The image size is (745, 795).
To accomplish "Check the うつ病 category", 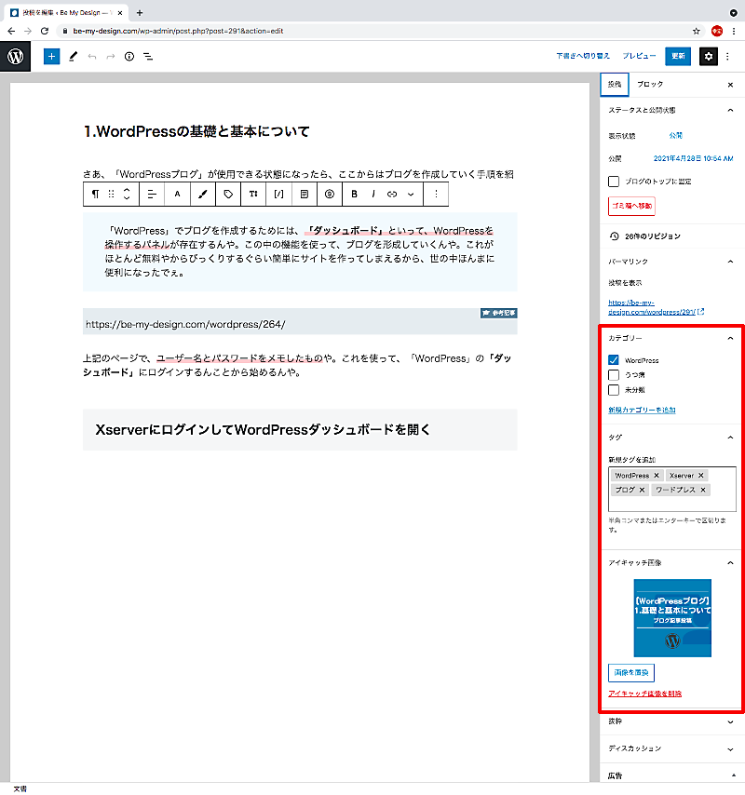I will coord(616,374).
